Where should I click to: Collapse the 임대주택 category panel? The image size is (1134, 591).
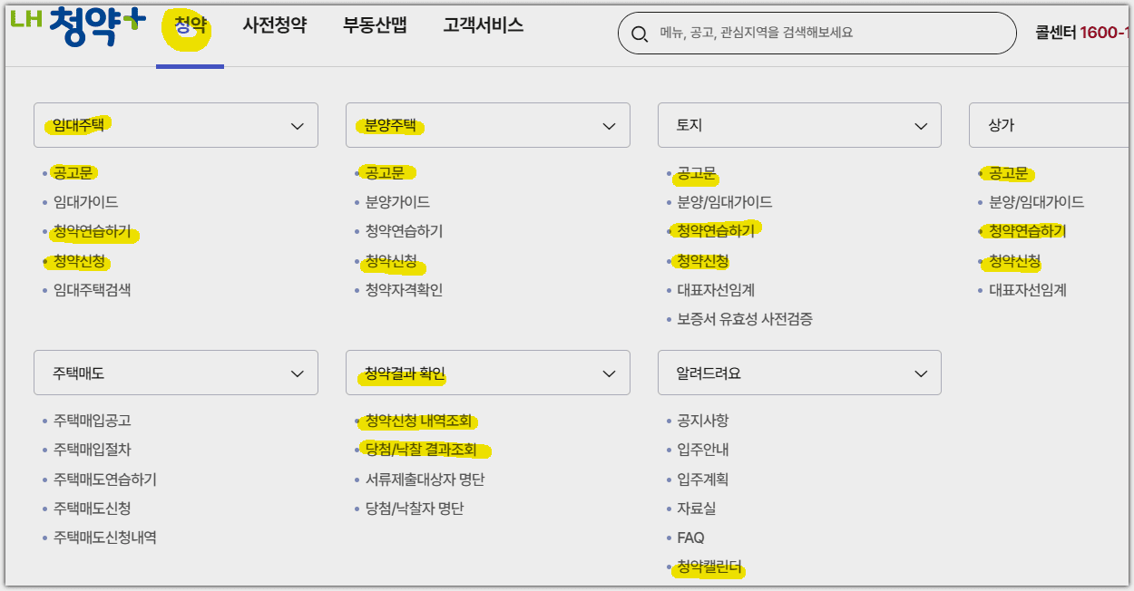pos(296,125)
